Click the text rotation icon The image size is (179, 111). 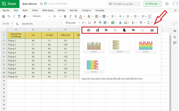(143, 16)
